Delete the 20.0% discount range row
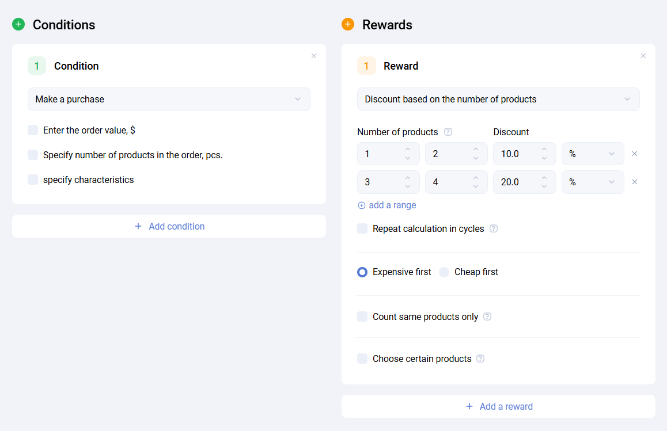667x431 pixels. pyautogui.click(x=635, y=182)
